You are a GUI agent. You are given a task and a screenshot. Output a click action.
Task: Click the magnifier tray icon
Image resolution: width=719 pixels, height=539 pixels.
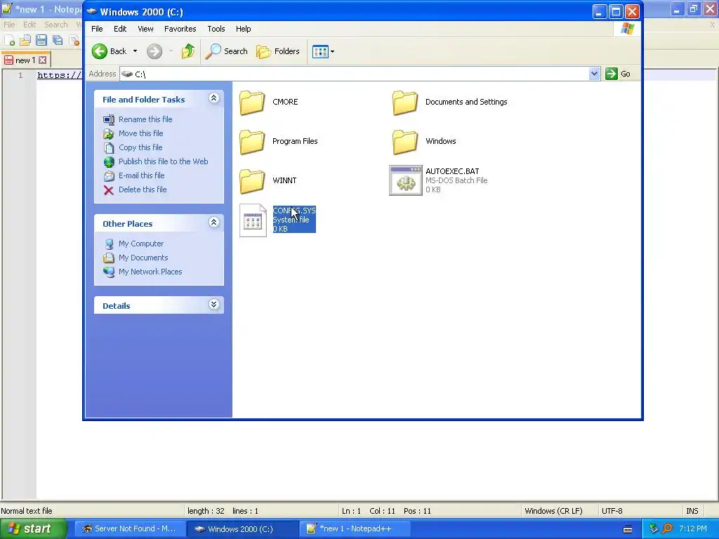(x=667, y=529)
